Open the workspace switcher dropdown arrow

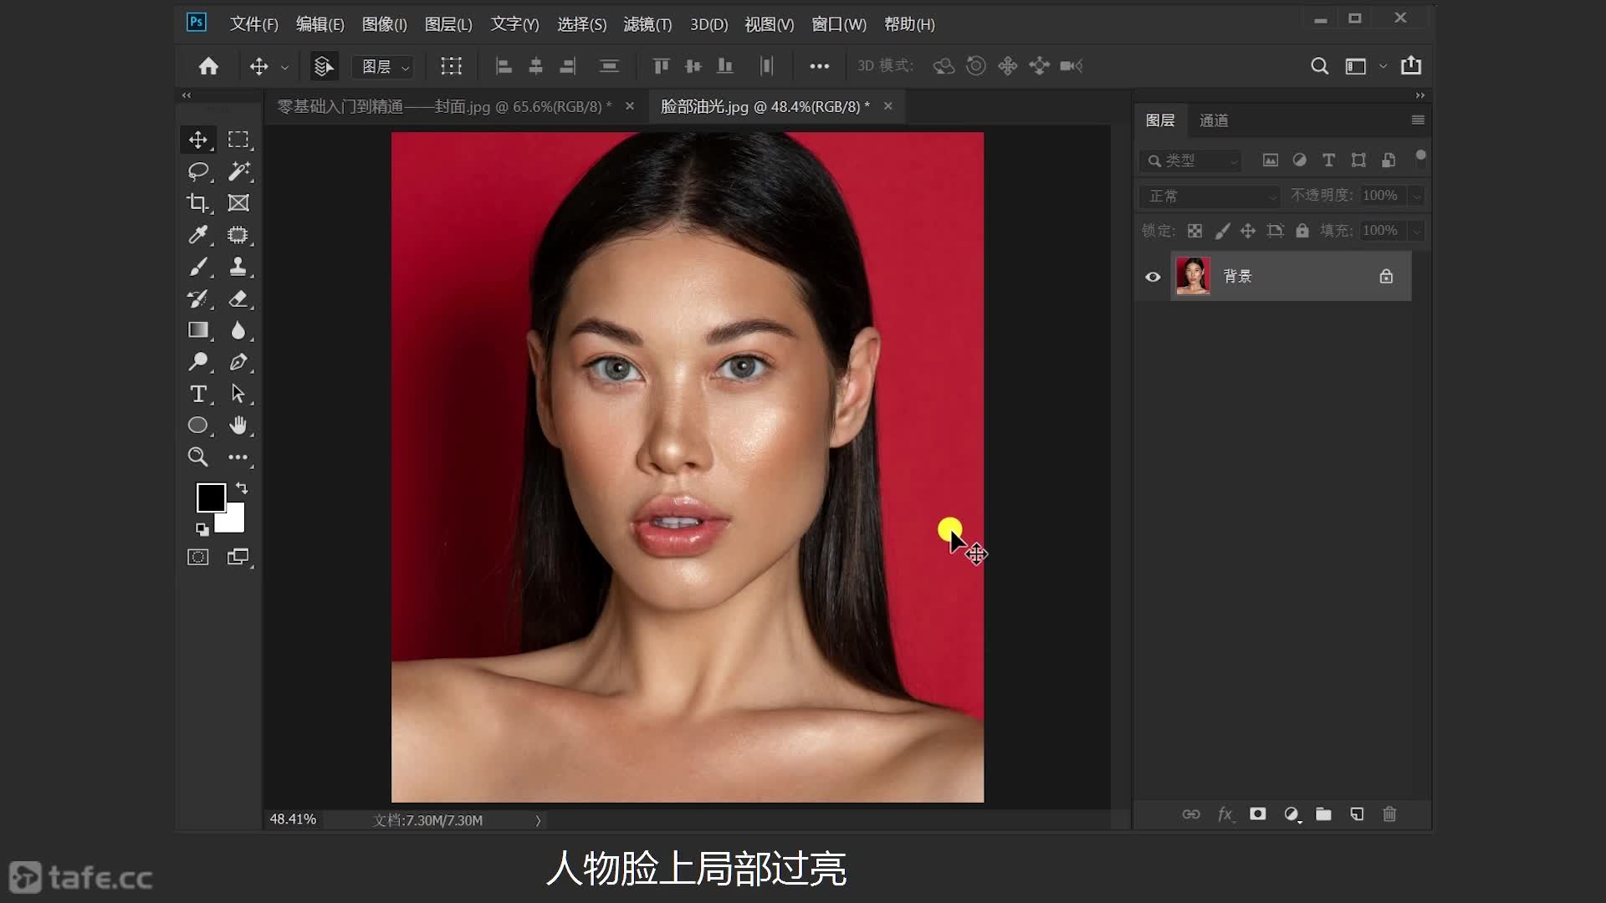coord(1384,66)
